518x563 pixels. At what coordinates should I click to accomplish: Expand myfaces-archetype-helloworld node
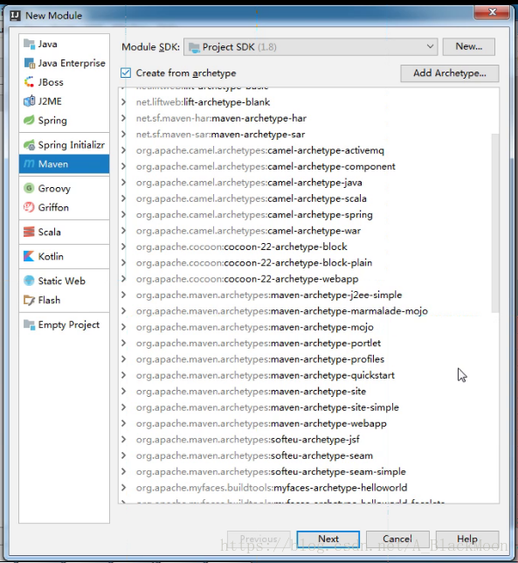[x=123, y=488]
